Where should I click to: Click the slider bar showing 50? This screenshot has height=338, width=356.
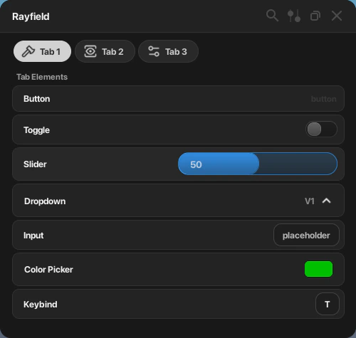point(258,164)
